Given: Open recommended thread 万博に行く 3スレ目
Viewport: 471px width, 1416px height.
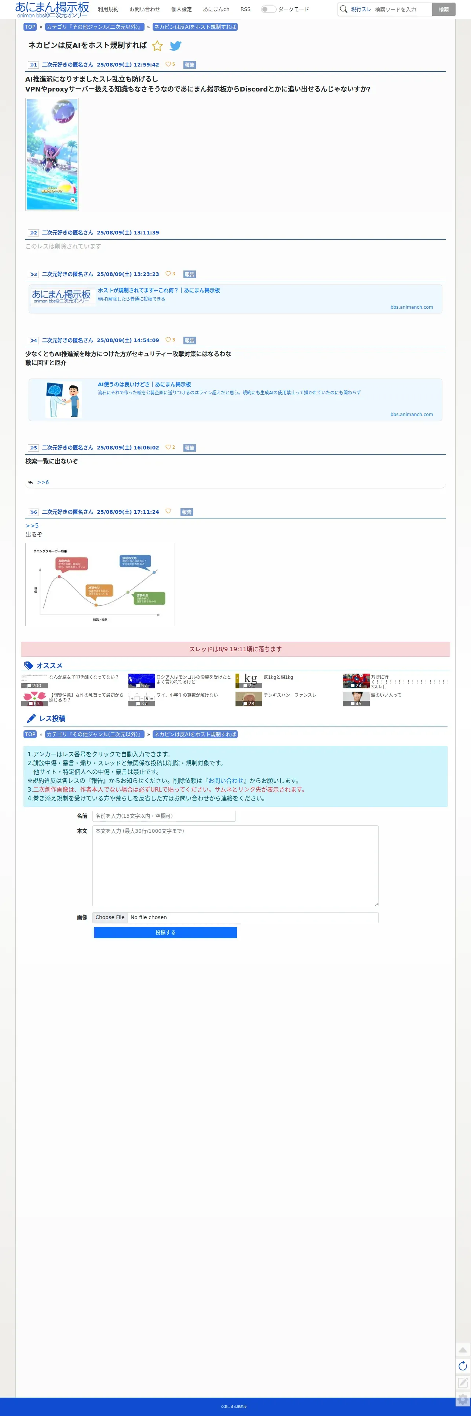Looking at the screenshot, I should [396, 681].
